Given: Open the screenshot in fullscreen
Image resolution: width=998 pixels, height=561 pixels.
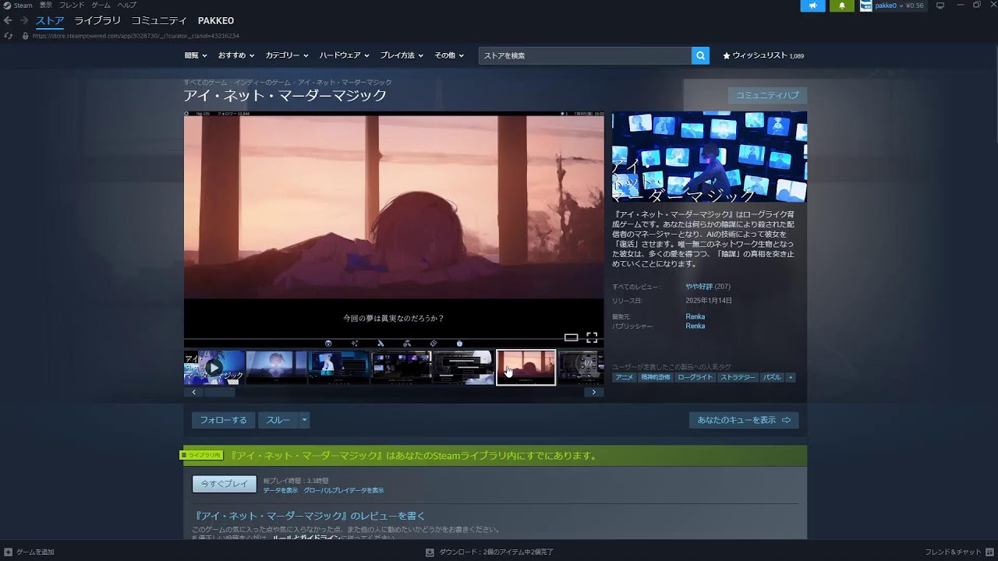Looking at the screenshot, I should [x=592, y=337].
